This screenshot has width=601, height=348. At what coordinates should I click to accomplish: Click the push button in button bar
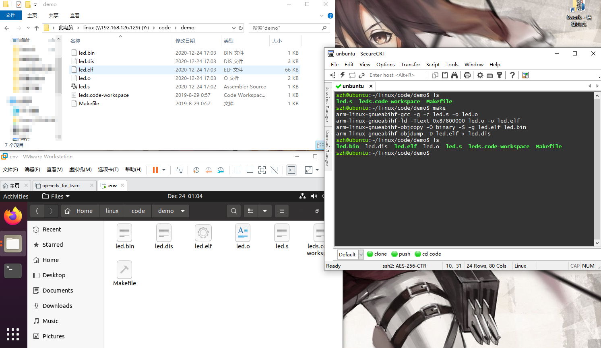tap(401, 254)
